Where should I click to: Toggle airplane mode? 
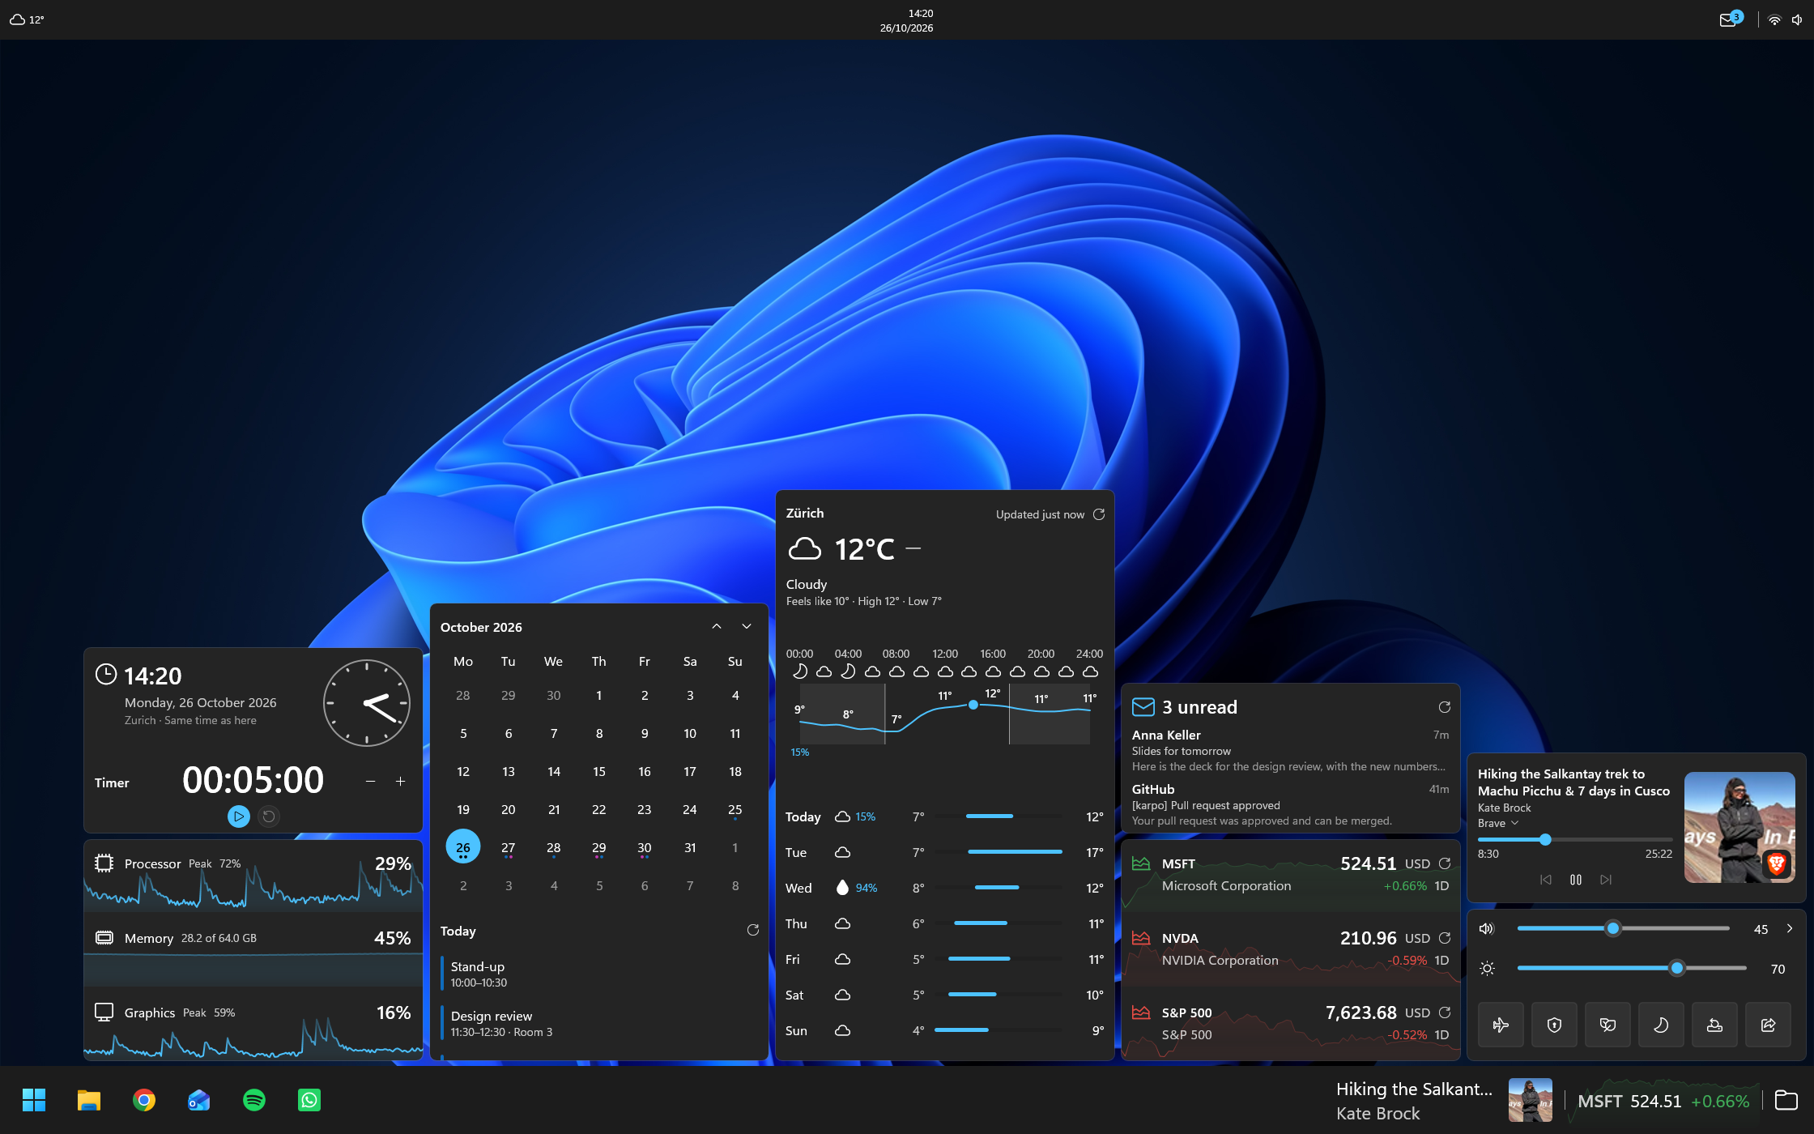tap(1501, 1025)
